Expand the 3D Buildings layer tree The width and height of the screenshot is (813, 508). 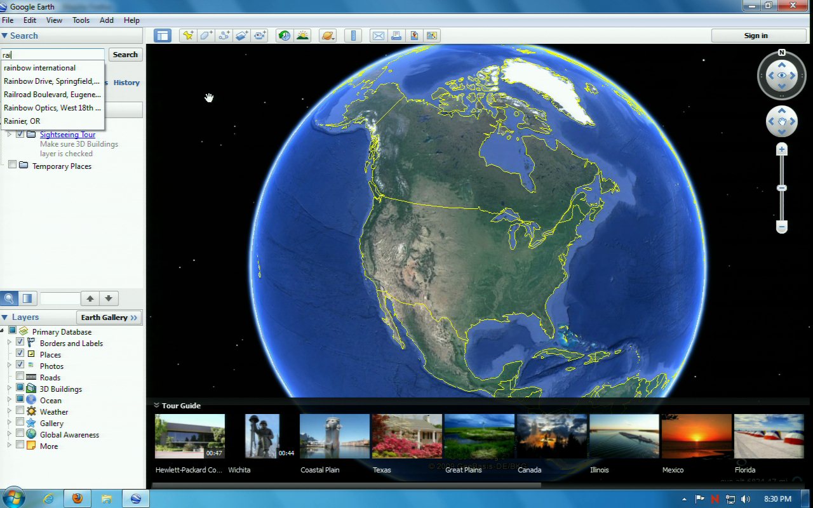(x=10, y=389)
